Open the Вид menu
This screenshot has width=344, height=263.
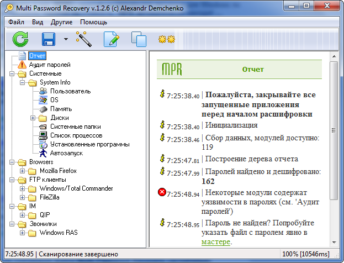click(38, 22)
